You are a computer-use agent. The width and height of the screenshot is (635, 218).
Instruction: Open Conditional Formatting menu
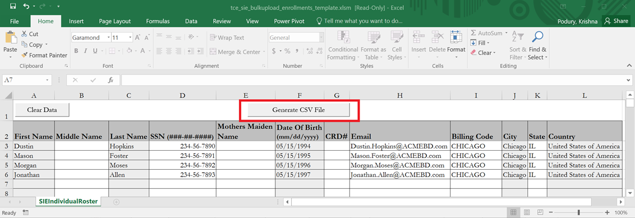pyautogui.click(x=343, y=46)
